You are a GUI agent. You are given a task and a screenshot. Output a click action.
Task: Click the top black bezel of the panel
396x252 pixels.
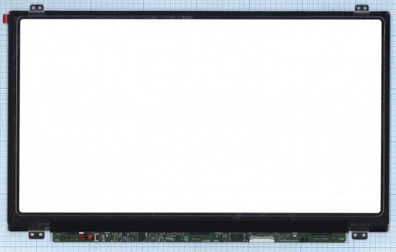click(199, 14)
